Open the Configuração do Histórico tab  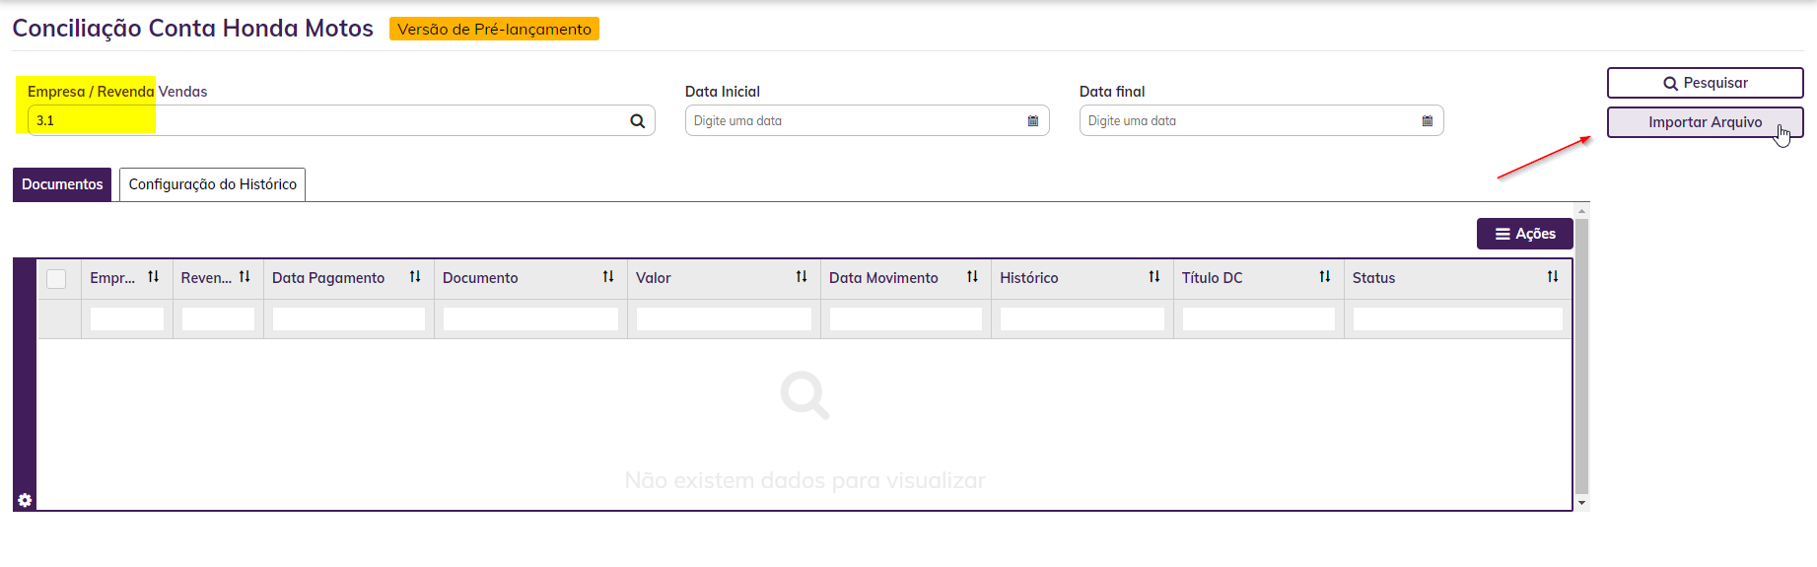point(212,184)
